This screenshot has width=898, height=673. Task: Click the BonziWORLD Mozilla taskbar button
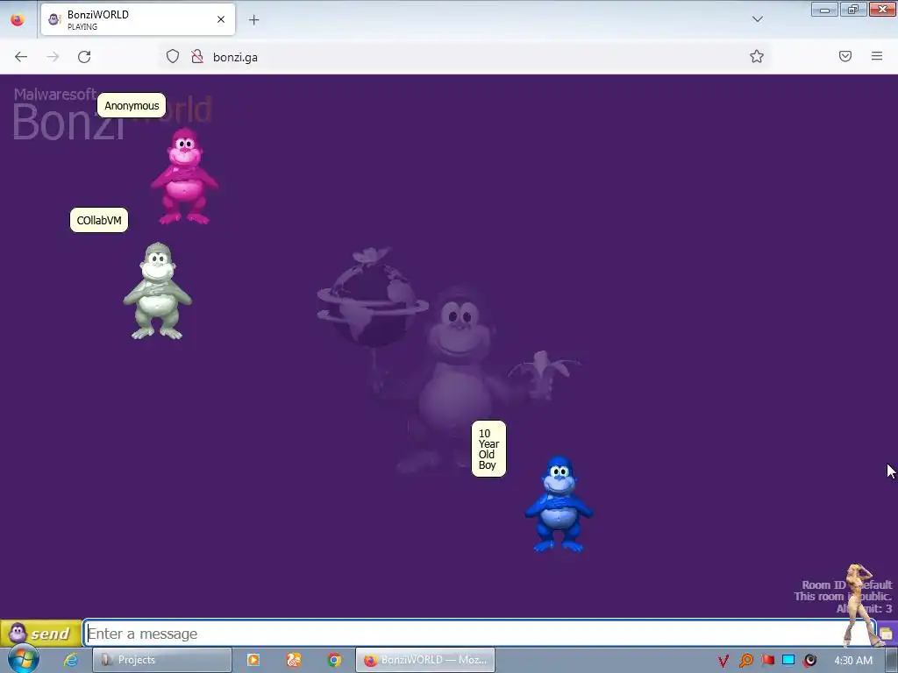click(x=425, y=660)
